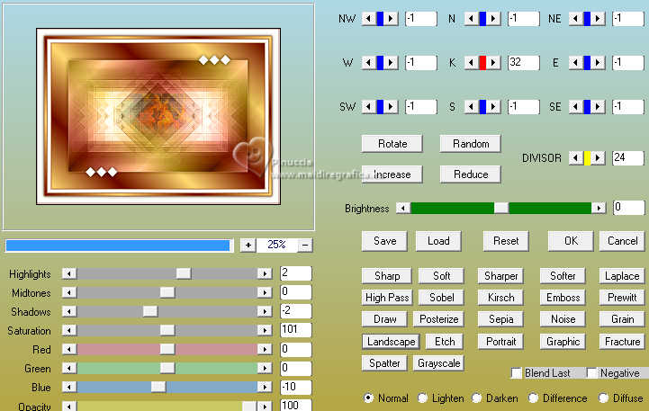Apply the Grayscale preset
Viewport: 649px width, 411px height.
point(438,363)
